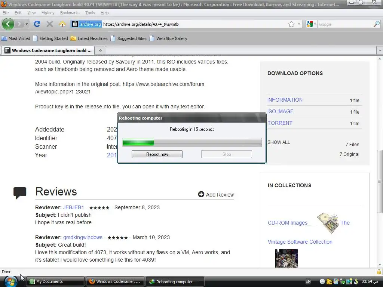This screenshot has height=287, width=383.
Task: Click the Google search box
Action: (345, 24)
